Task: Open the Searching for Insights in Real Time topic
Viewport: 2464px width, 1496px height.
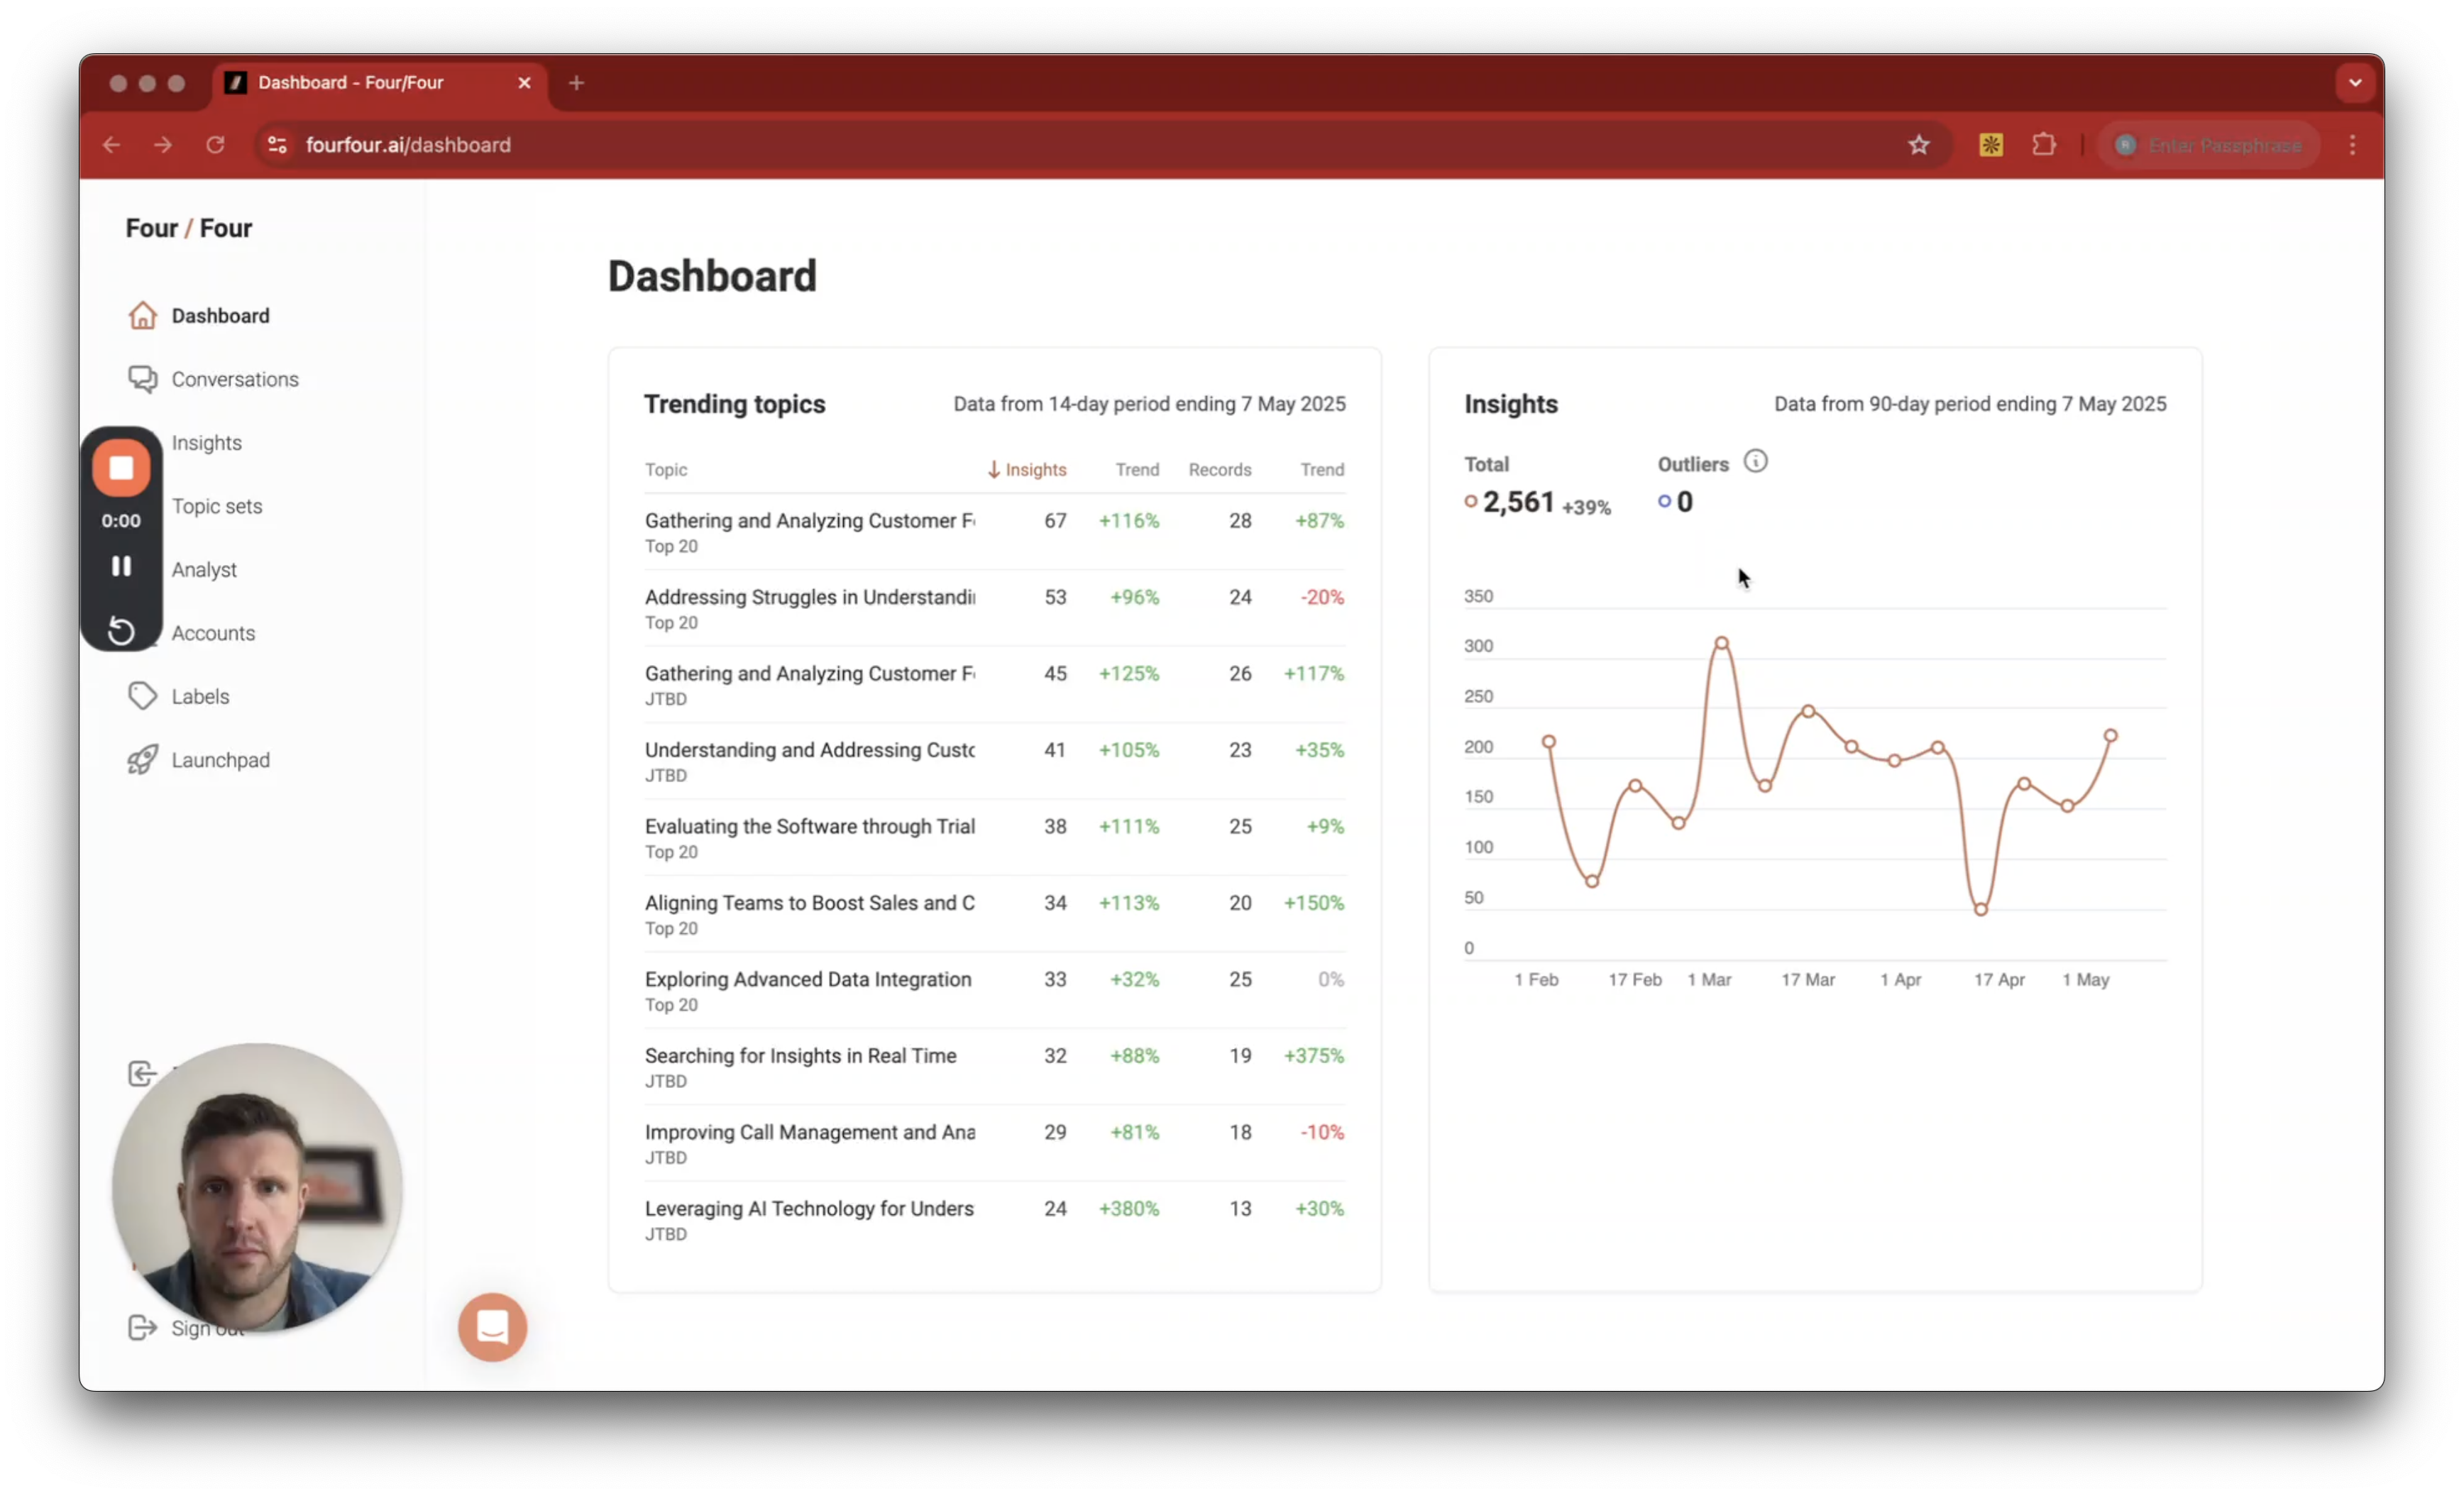Action: point(800,1056)
